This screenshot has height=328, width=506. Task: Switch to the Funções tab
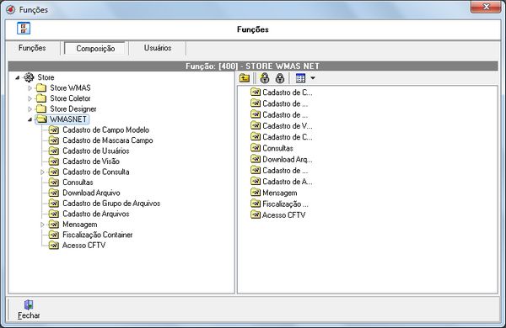tap(32, 48)
